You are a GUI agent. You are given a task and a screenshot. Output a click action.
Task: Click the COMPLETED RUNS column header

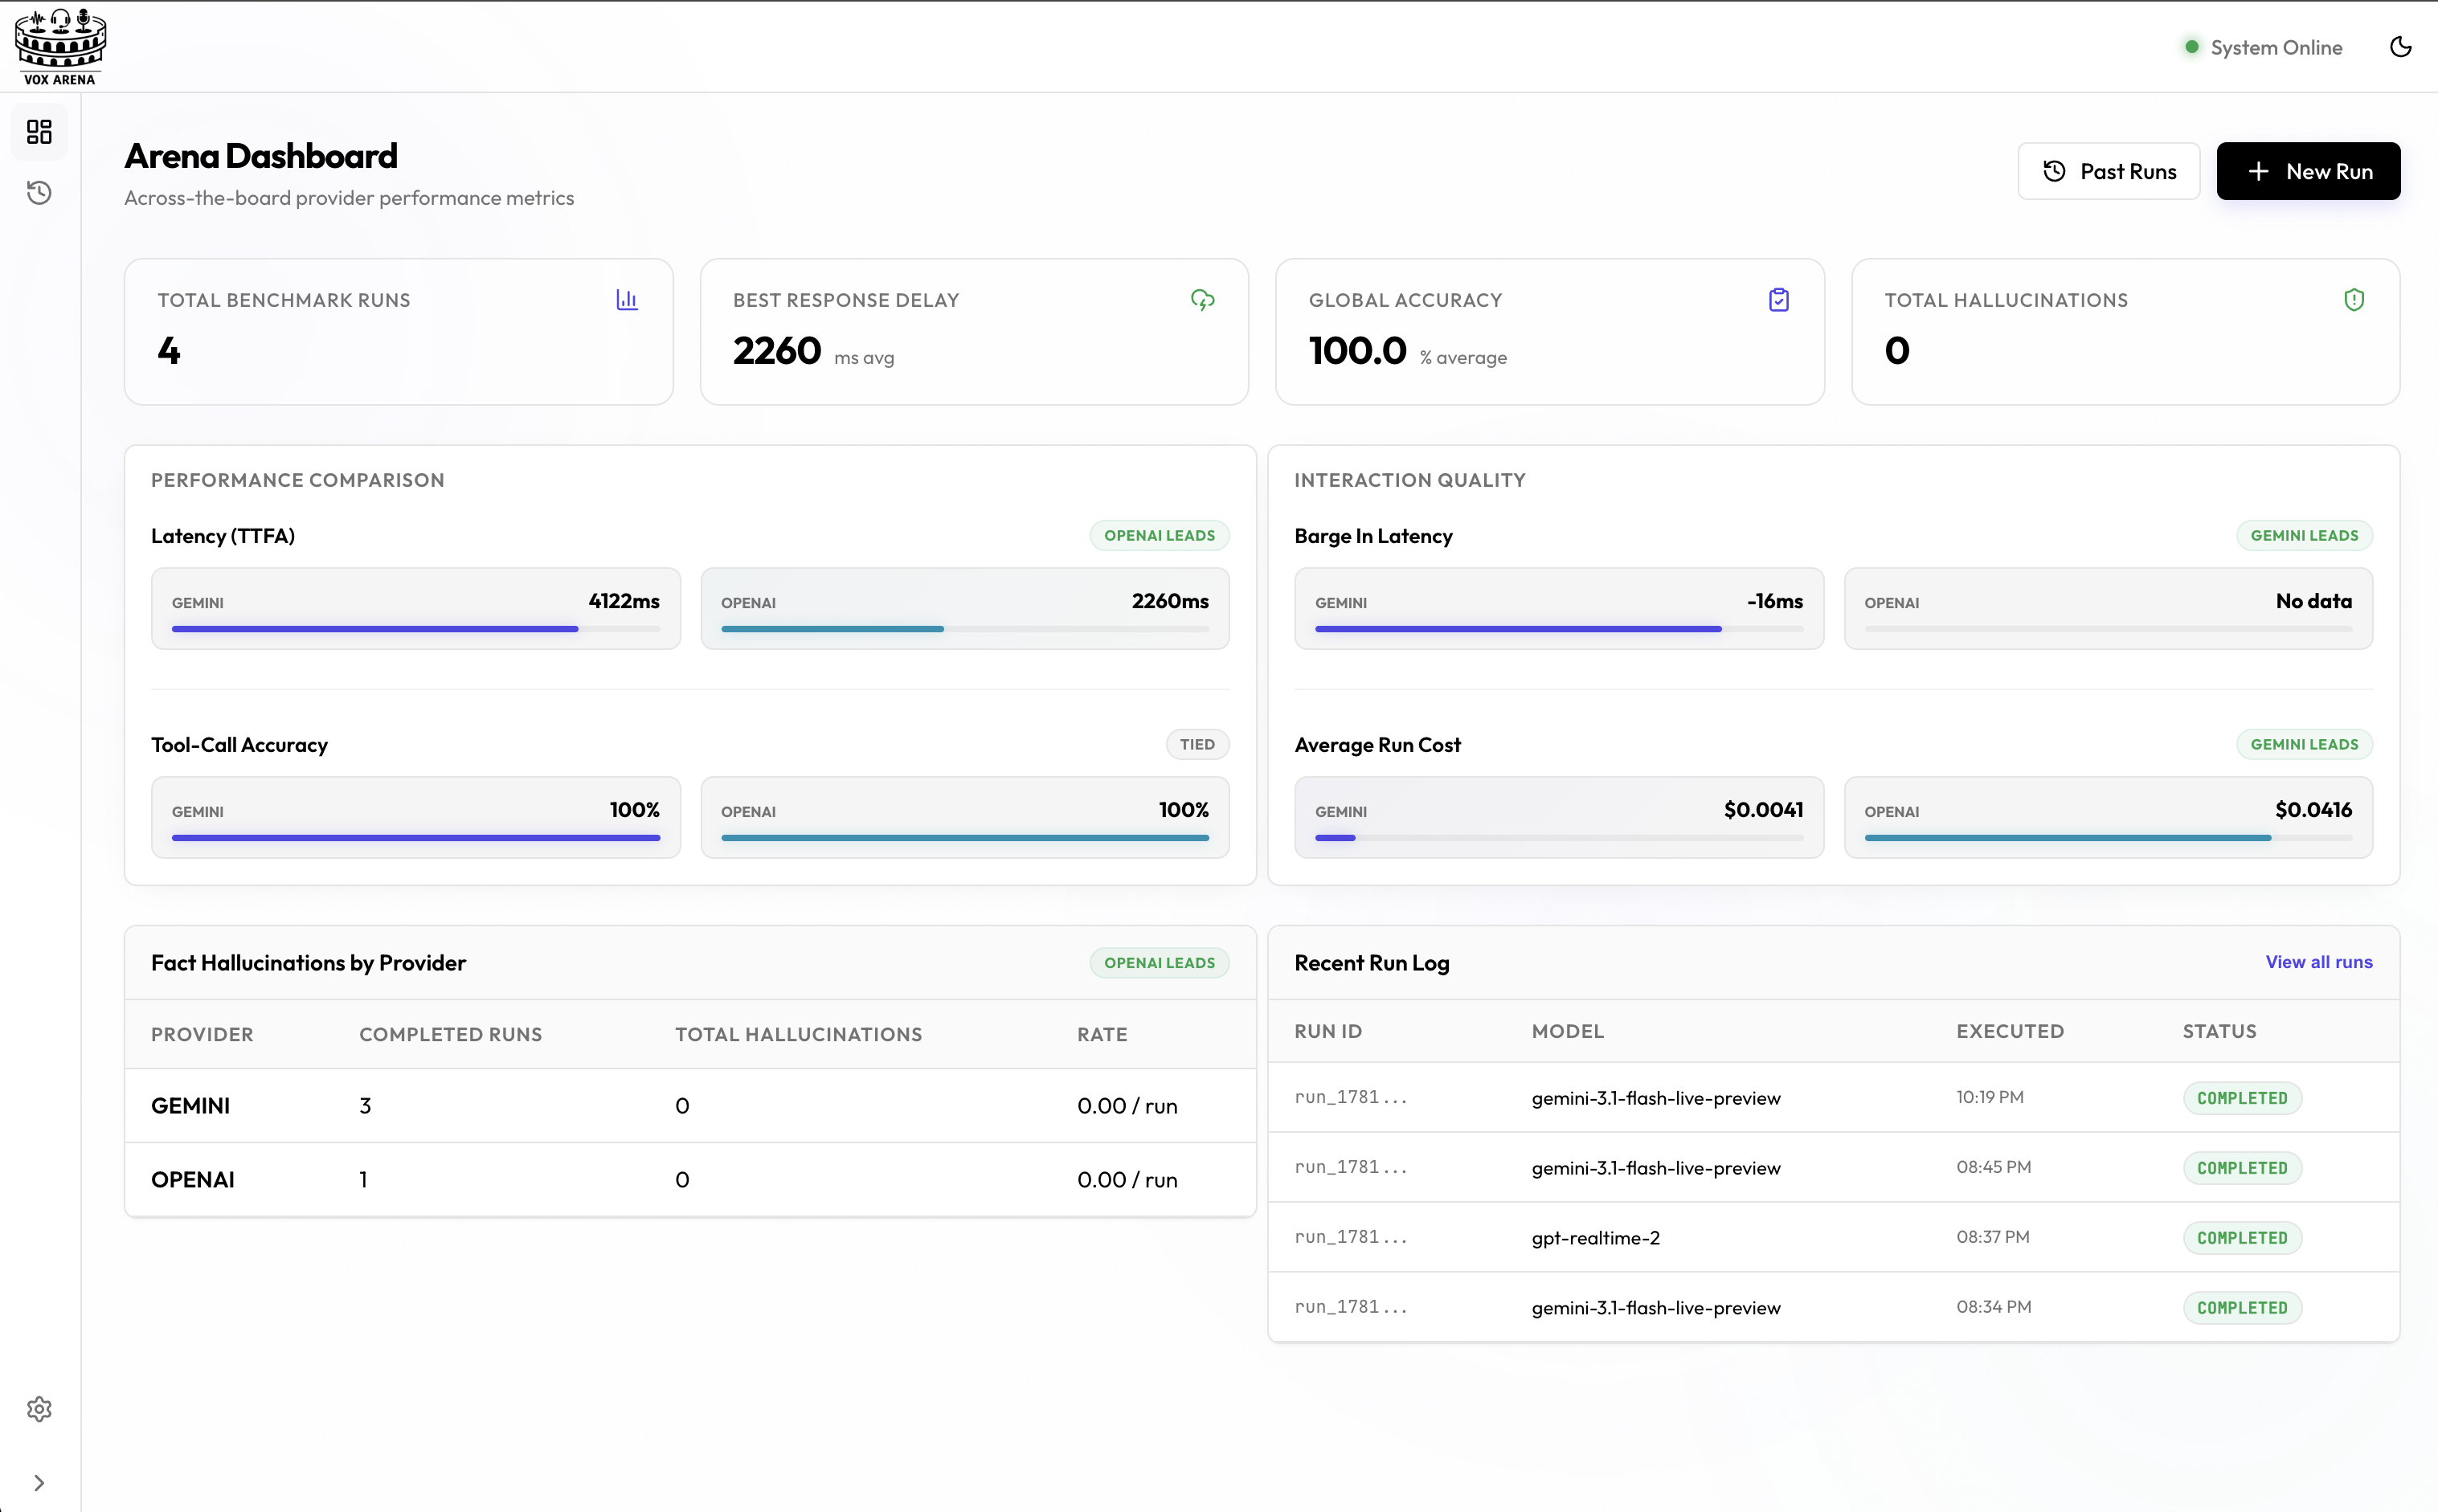coord(451,1034)
